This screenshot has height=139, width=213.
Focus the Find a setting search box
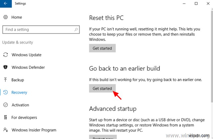[x=38, y=30]
